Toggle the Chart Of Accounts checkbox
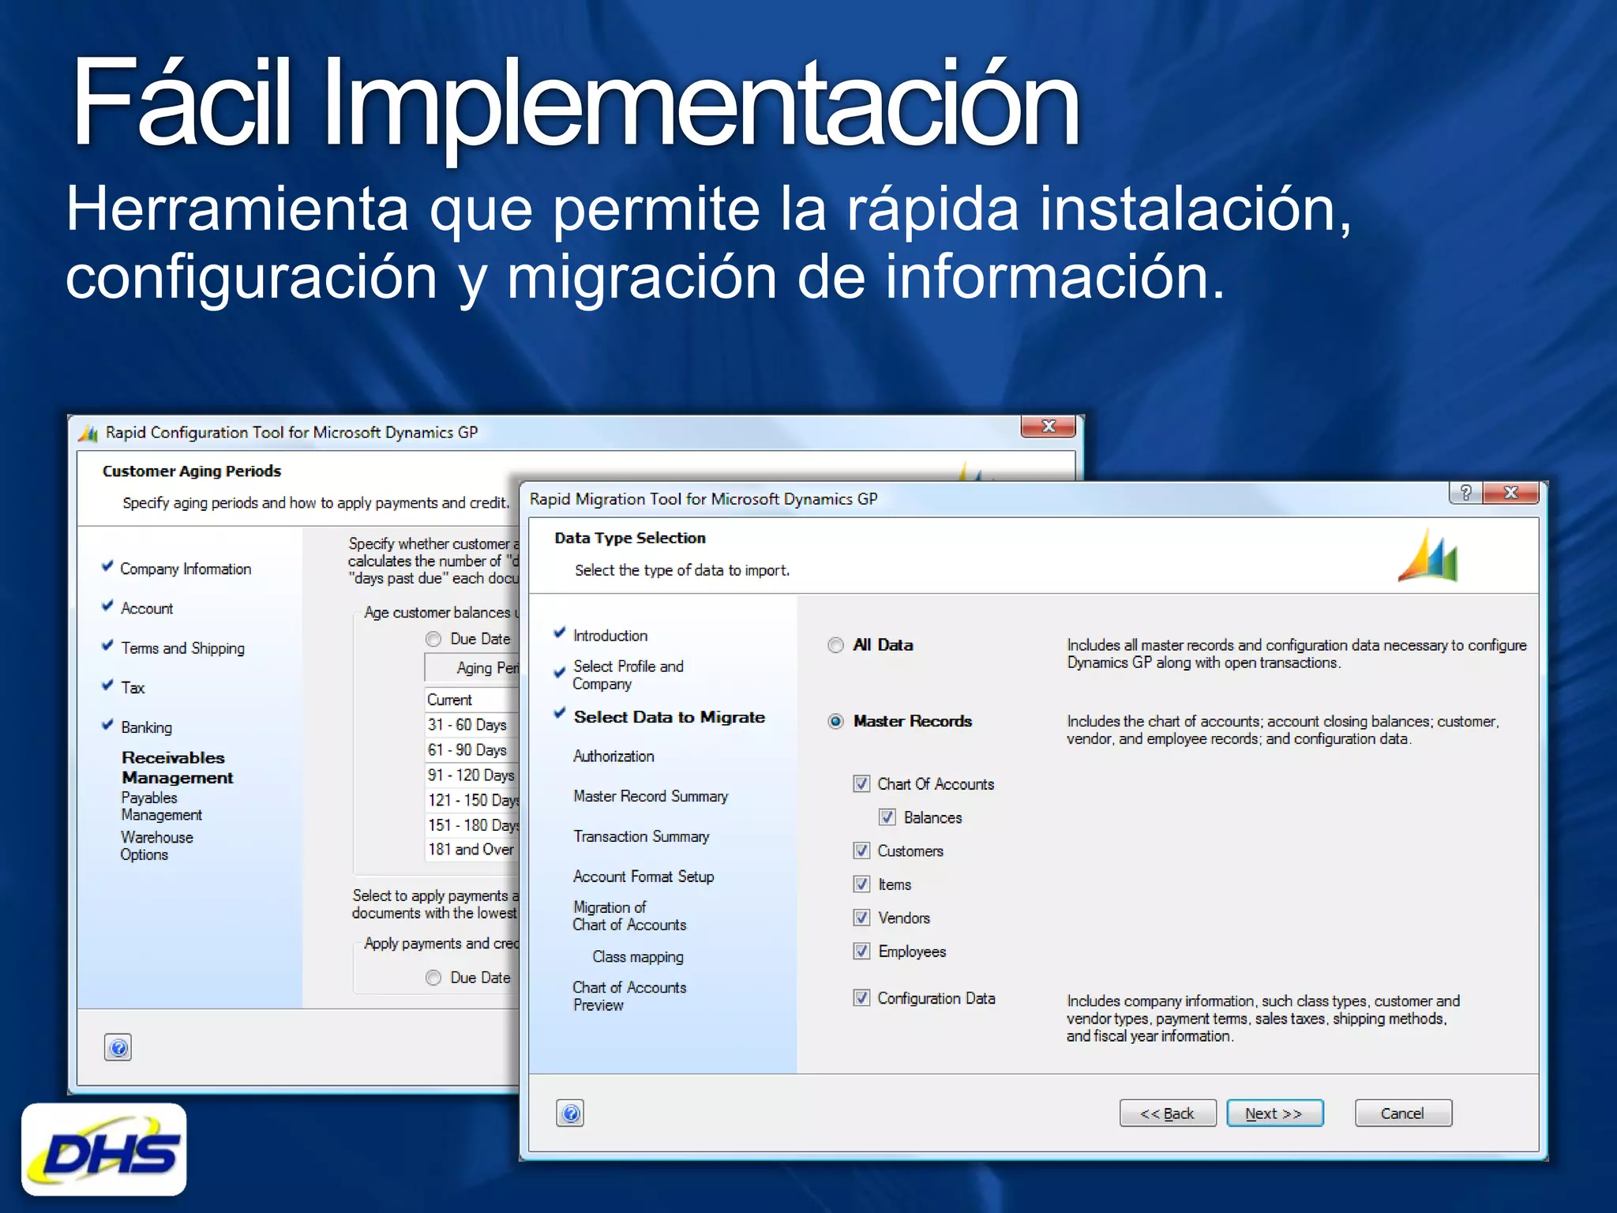This screenshot has width=1617, height=1213. [x=861, y=783]
